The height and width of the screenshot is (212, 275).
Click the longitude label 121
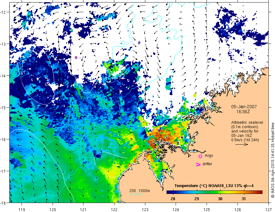pos(83,210)
